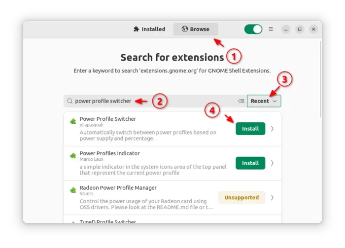The image size is (345, 248).
Task: Switch to the Installed tab
Action: pyautogui.click(x=149, y=29)
